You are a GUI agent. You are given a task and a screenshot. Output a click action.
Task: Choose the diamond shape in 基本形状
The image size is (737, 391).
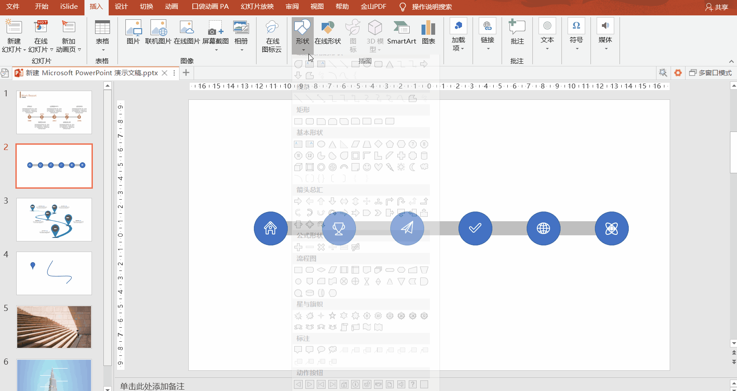tap(378, 144)
